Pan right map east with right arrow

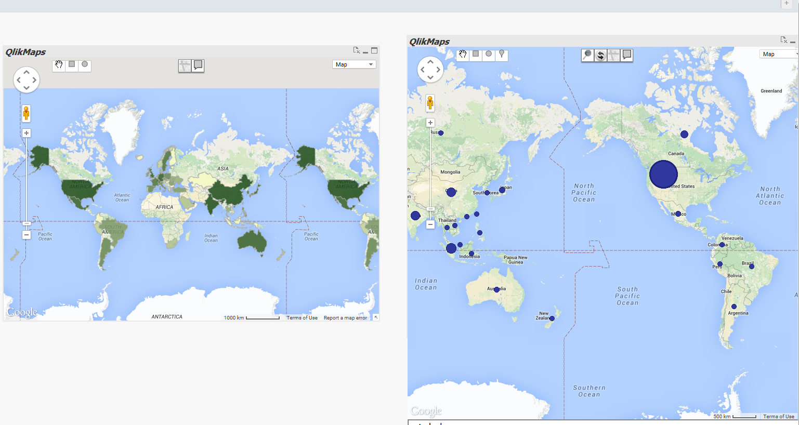pos(438,70)
